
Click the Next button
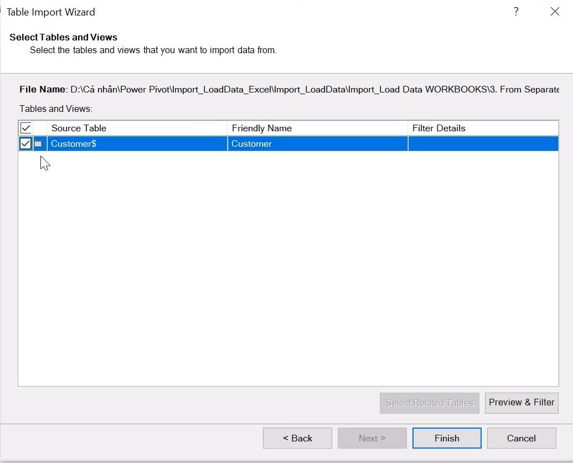click(x=371, y=438)
